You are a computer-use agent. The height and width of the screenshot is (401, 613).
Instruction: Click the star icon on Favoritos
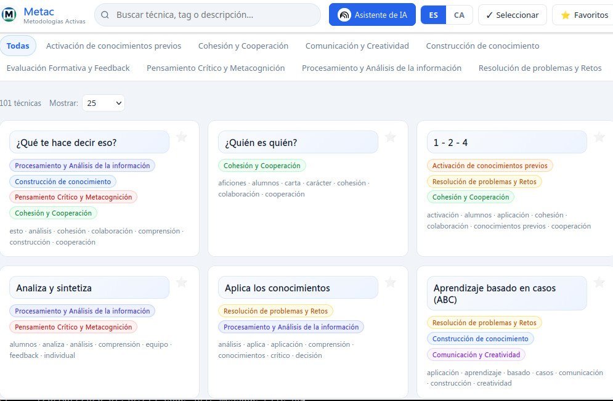click(x=566, y=15)
